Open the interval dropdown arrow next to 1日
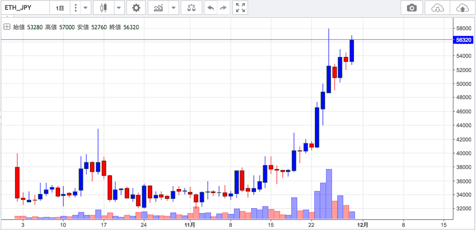The width and height of the screenshot is (476, 230). (x=86, y=8)
